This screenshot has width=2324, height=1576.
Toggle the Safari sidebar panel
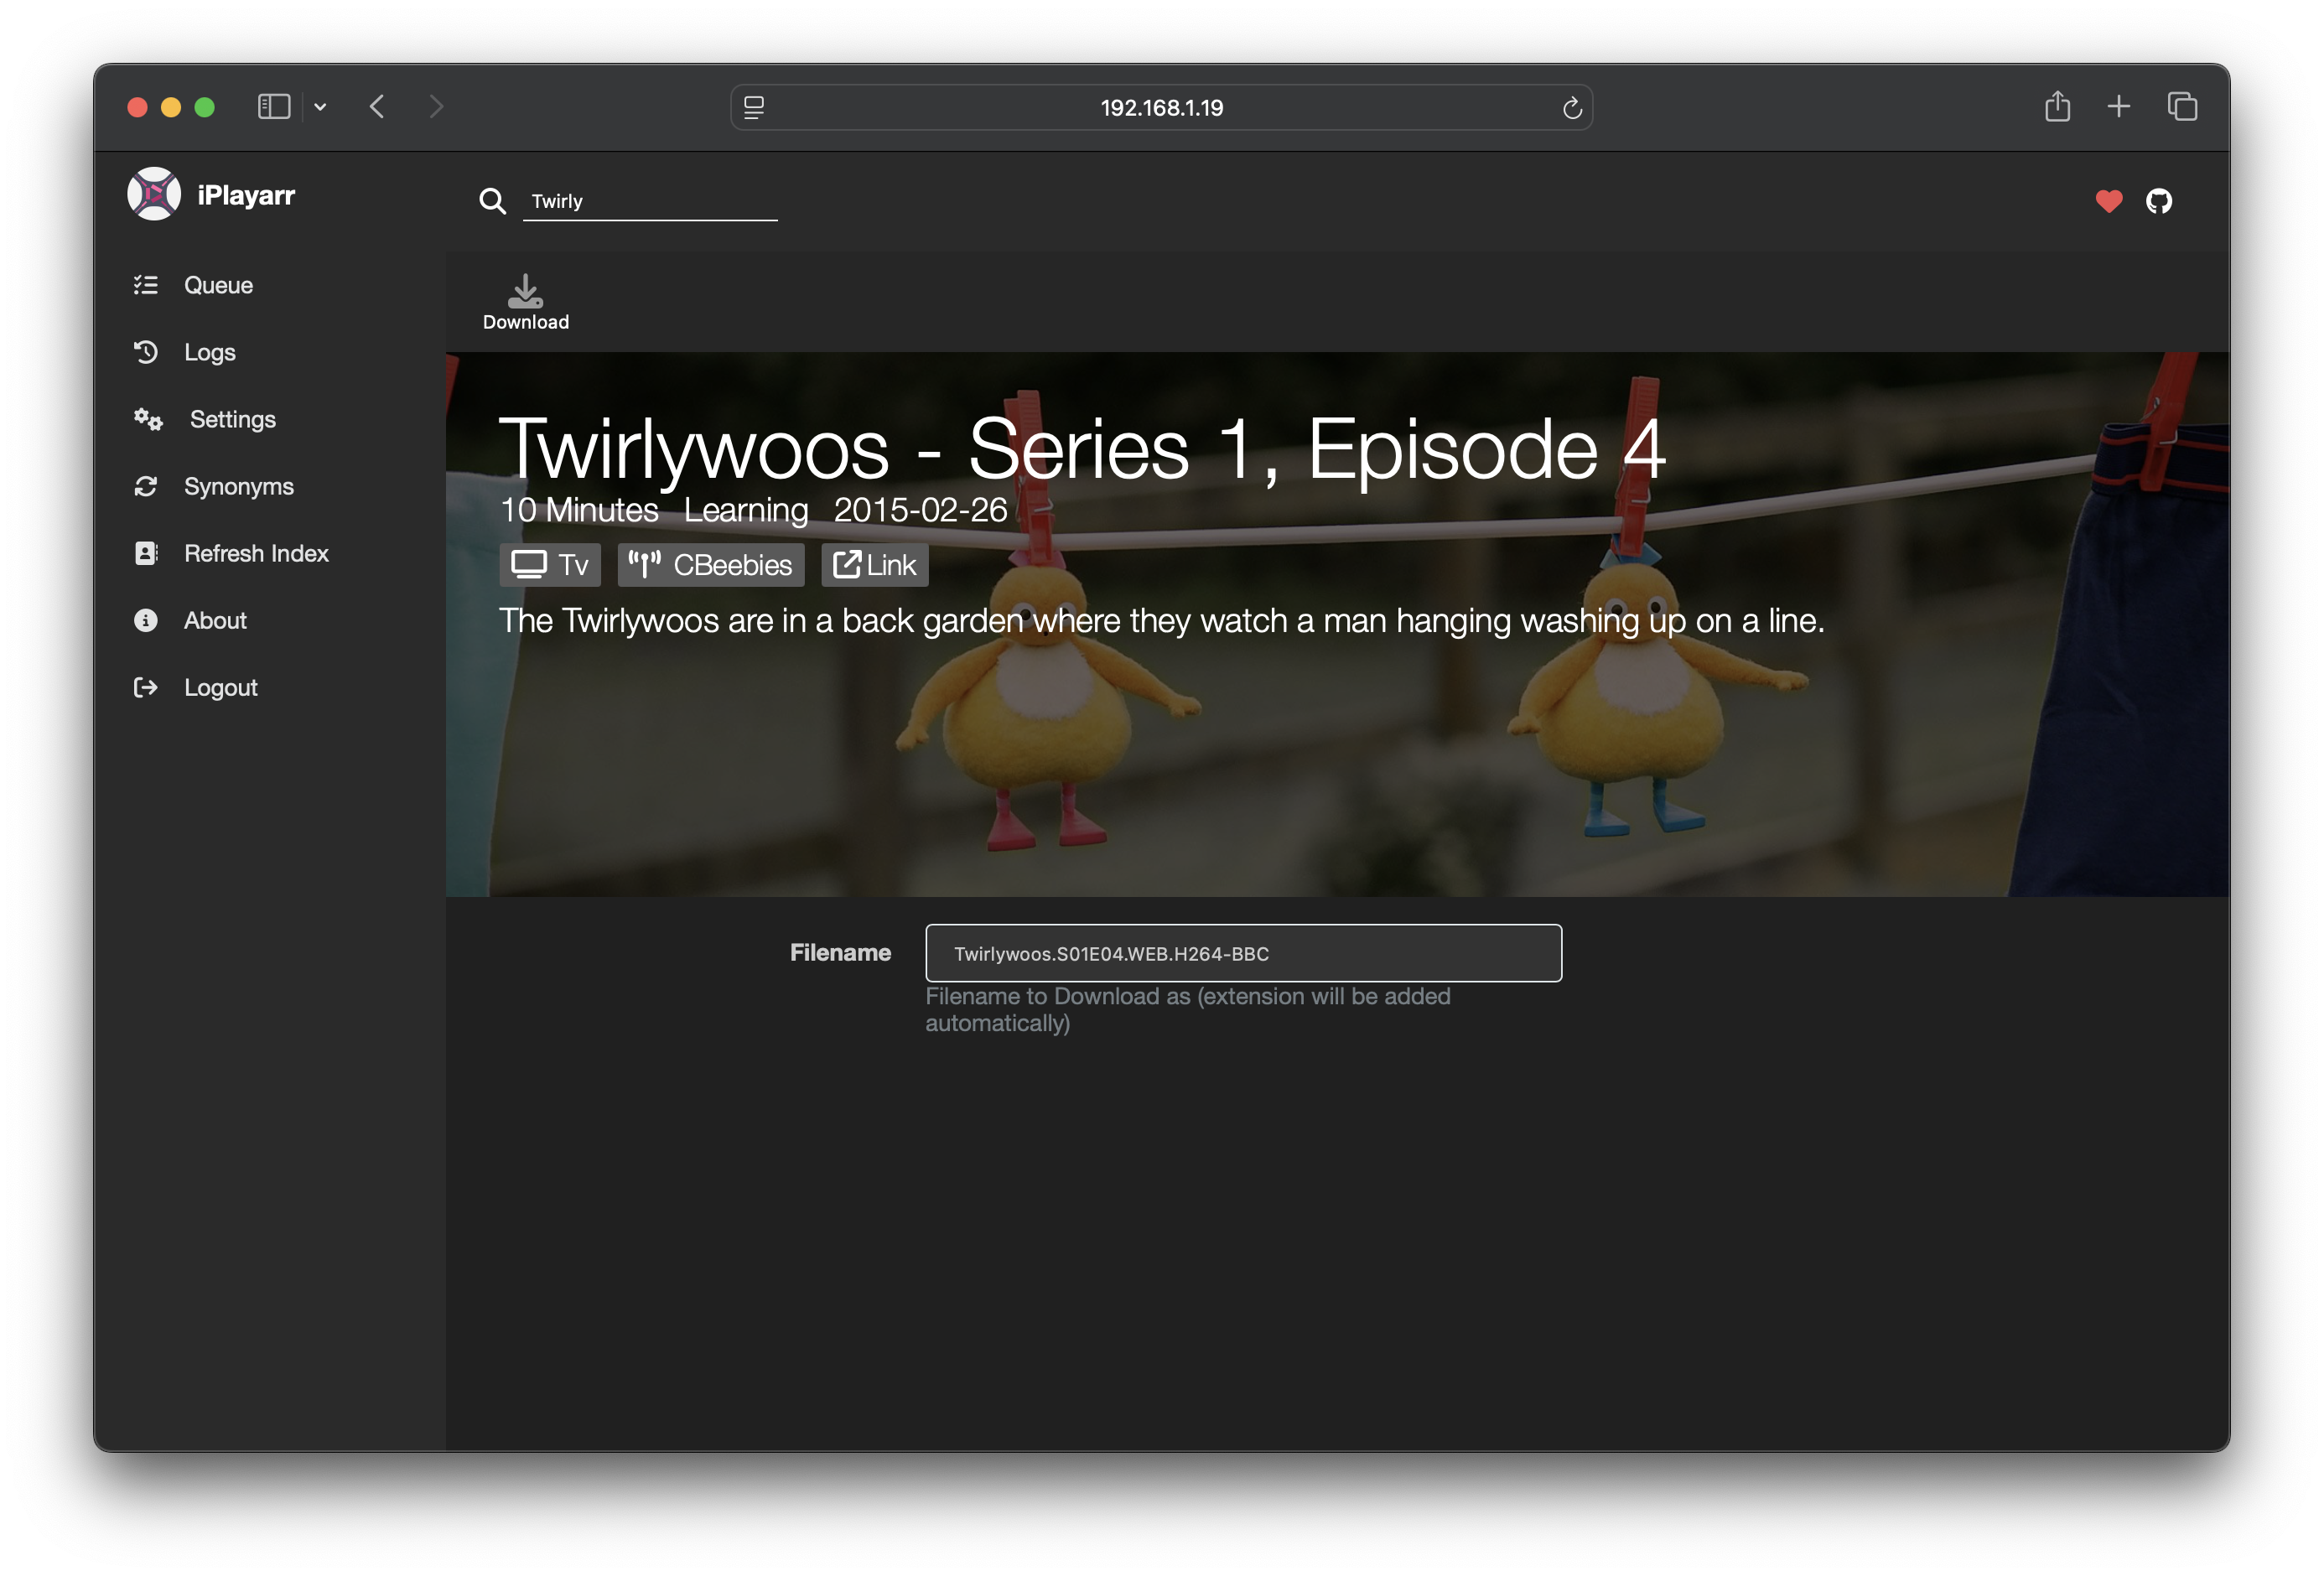tap(273, 106)
